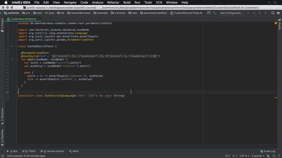
Task: Open the Project tool window
Action: (2, 25)
